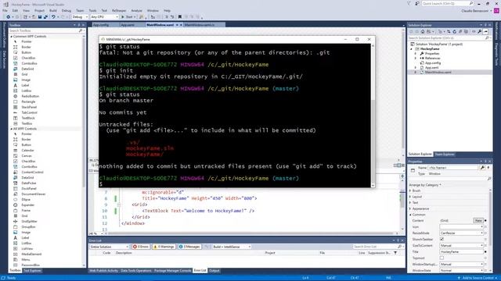Select the ComboBox control under Common WPF Controls

[x=30, y=63]
